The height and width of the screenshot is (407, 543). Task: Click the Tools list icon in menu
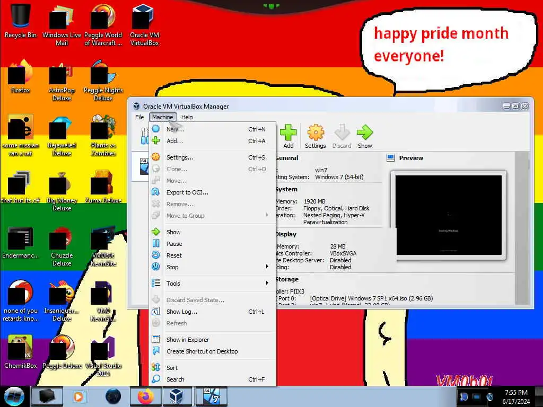click(156, 283)
